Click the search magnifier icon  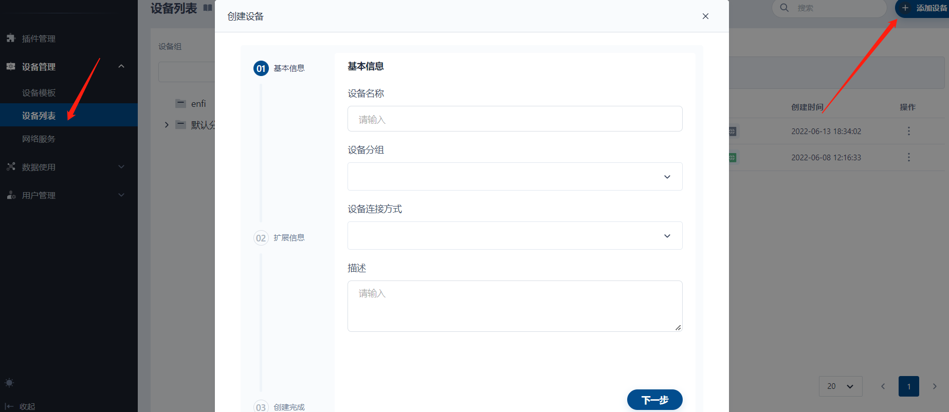coord(784,8)
